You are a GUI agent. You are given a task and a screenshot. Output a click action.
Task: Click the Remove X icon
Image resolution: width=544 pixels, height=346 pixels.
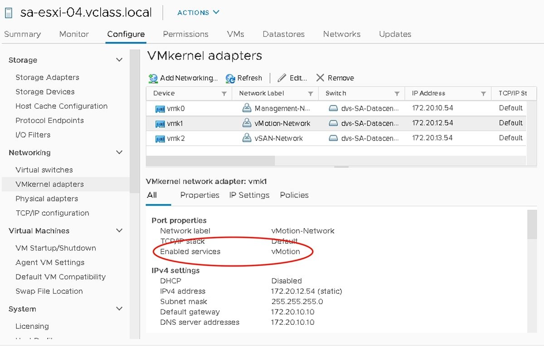click(320, 78)
